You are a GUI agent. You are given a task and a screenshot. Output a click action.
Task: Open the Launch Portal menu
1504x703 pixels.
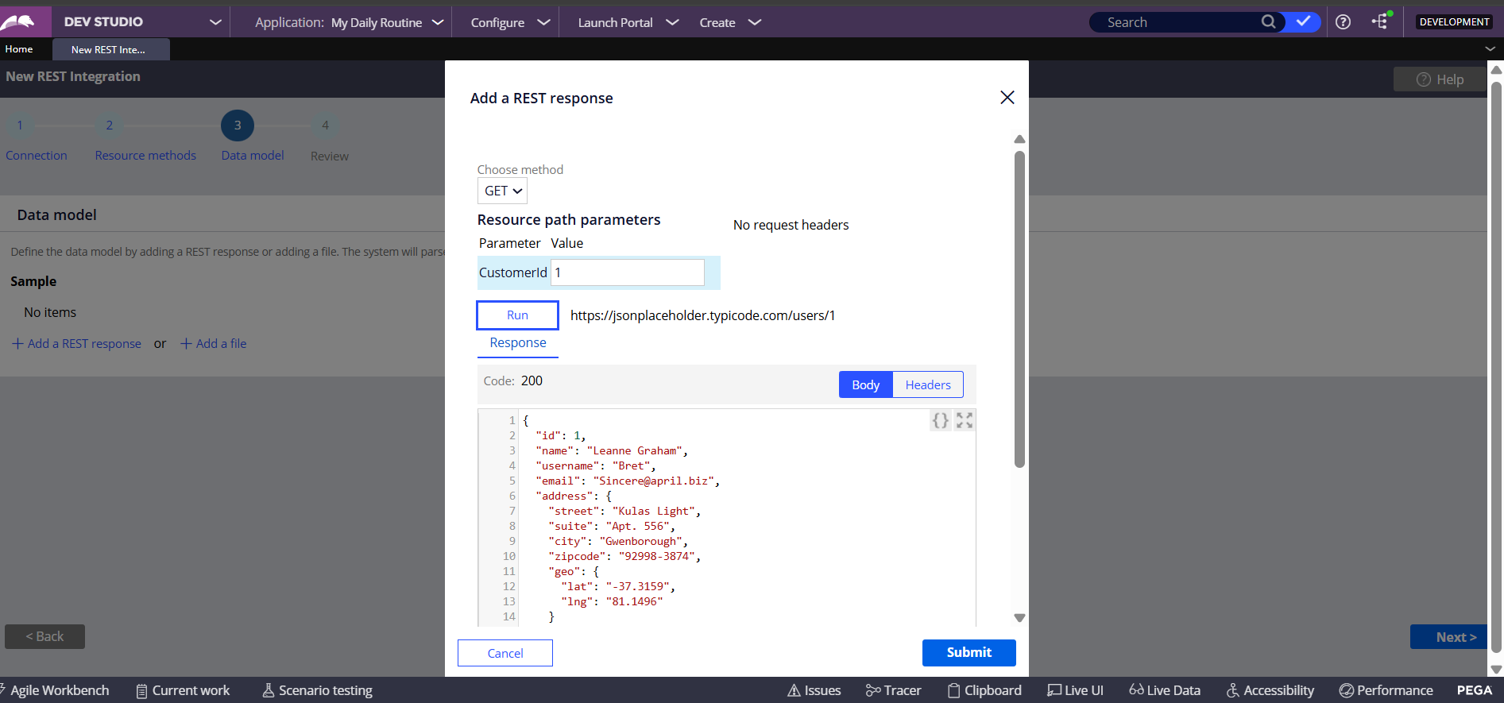tap(627, 22)
